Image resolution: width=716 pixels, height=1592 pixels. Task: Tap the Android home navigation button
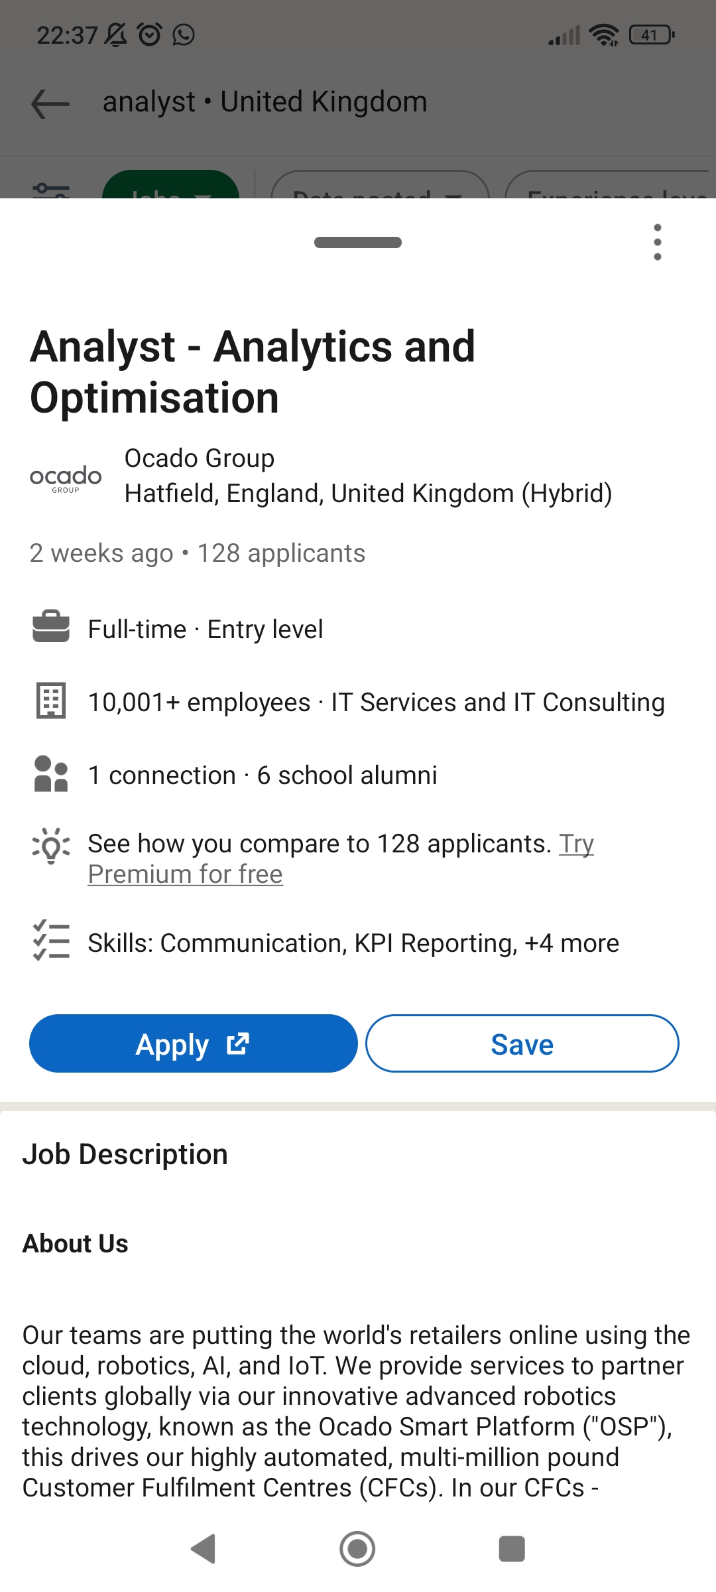tap(357, 1549)
